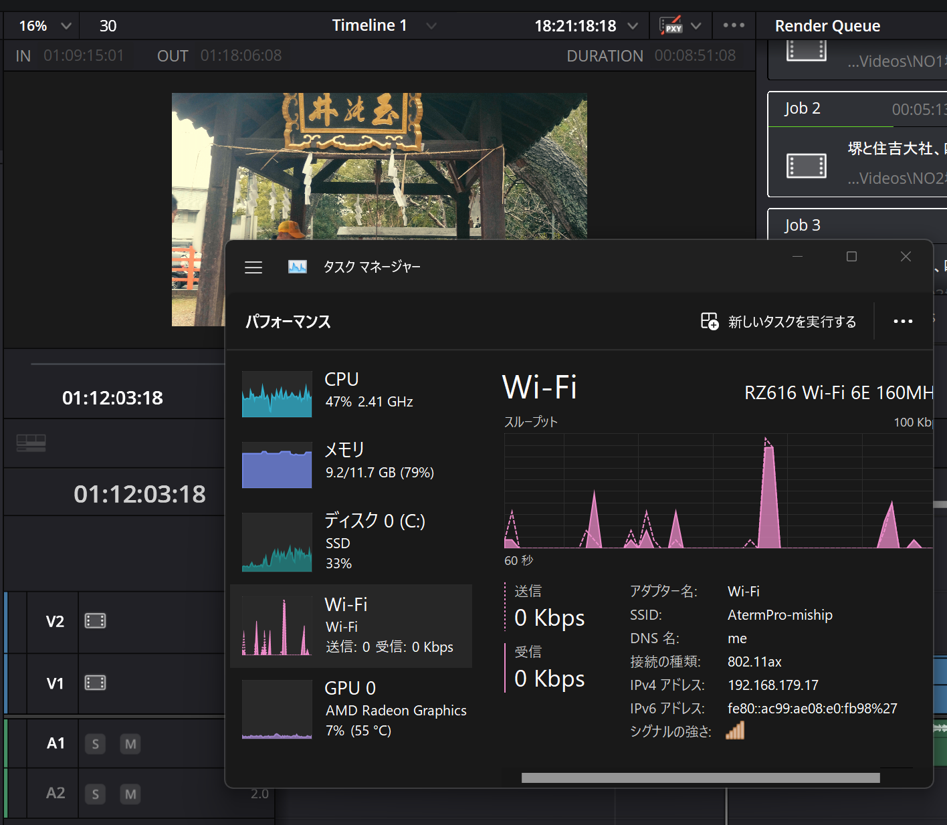Open Task Manager hamburger navigation menu

(253, 267)
